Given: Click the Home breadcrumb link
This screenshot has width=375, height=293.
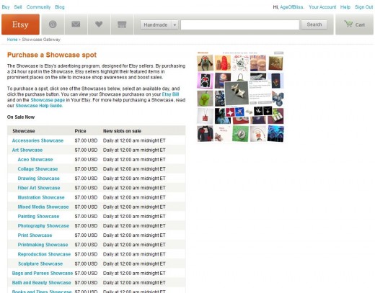Looking at the screenshot, I should click(12, 40).
